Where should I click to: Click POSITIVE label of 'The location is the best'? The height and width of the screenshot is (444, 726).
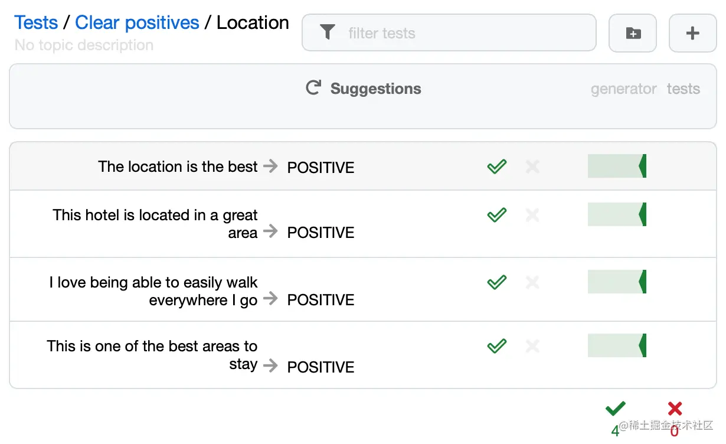[x=321, y=168]
